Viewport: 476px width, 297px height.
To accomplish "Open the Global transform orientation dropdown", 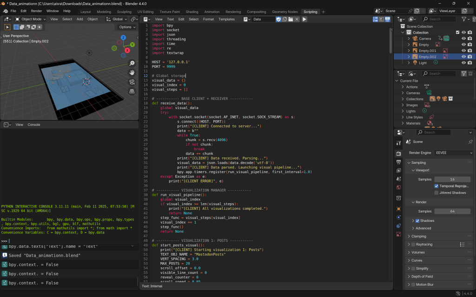I will 117,19.
